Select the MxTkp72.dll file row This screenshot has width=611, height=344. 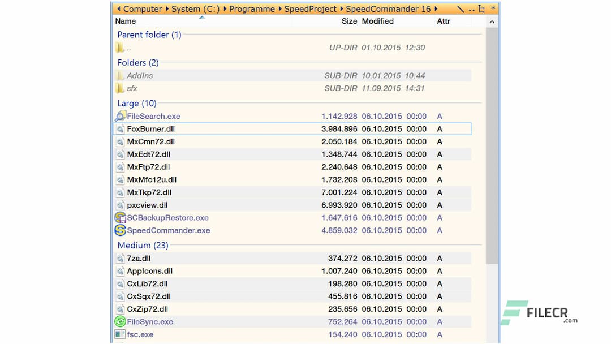coord(149,192)
